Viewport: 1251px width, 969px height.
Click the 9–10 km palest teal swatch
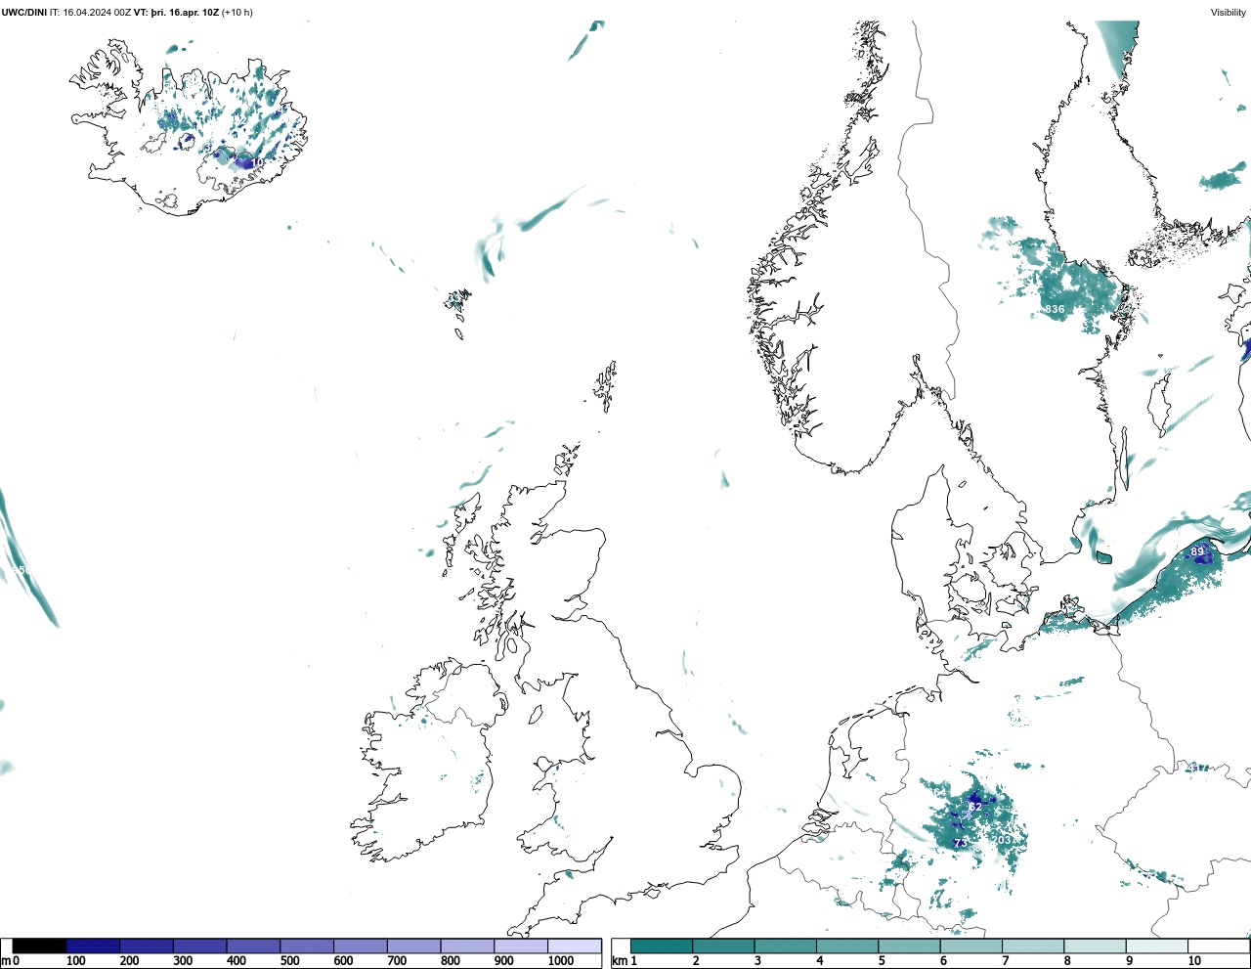tap(1156, 947)
